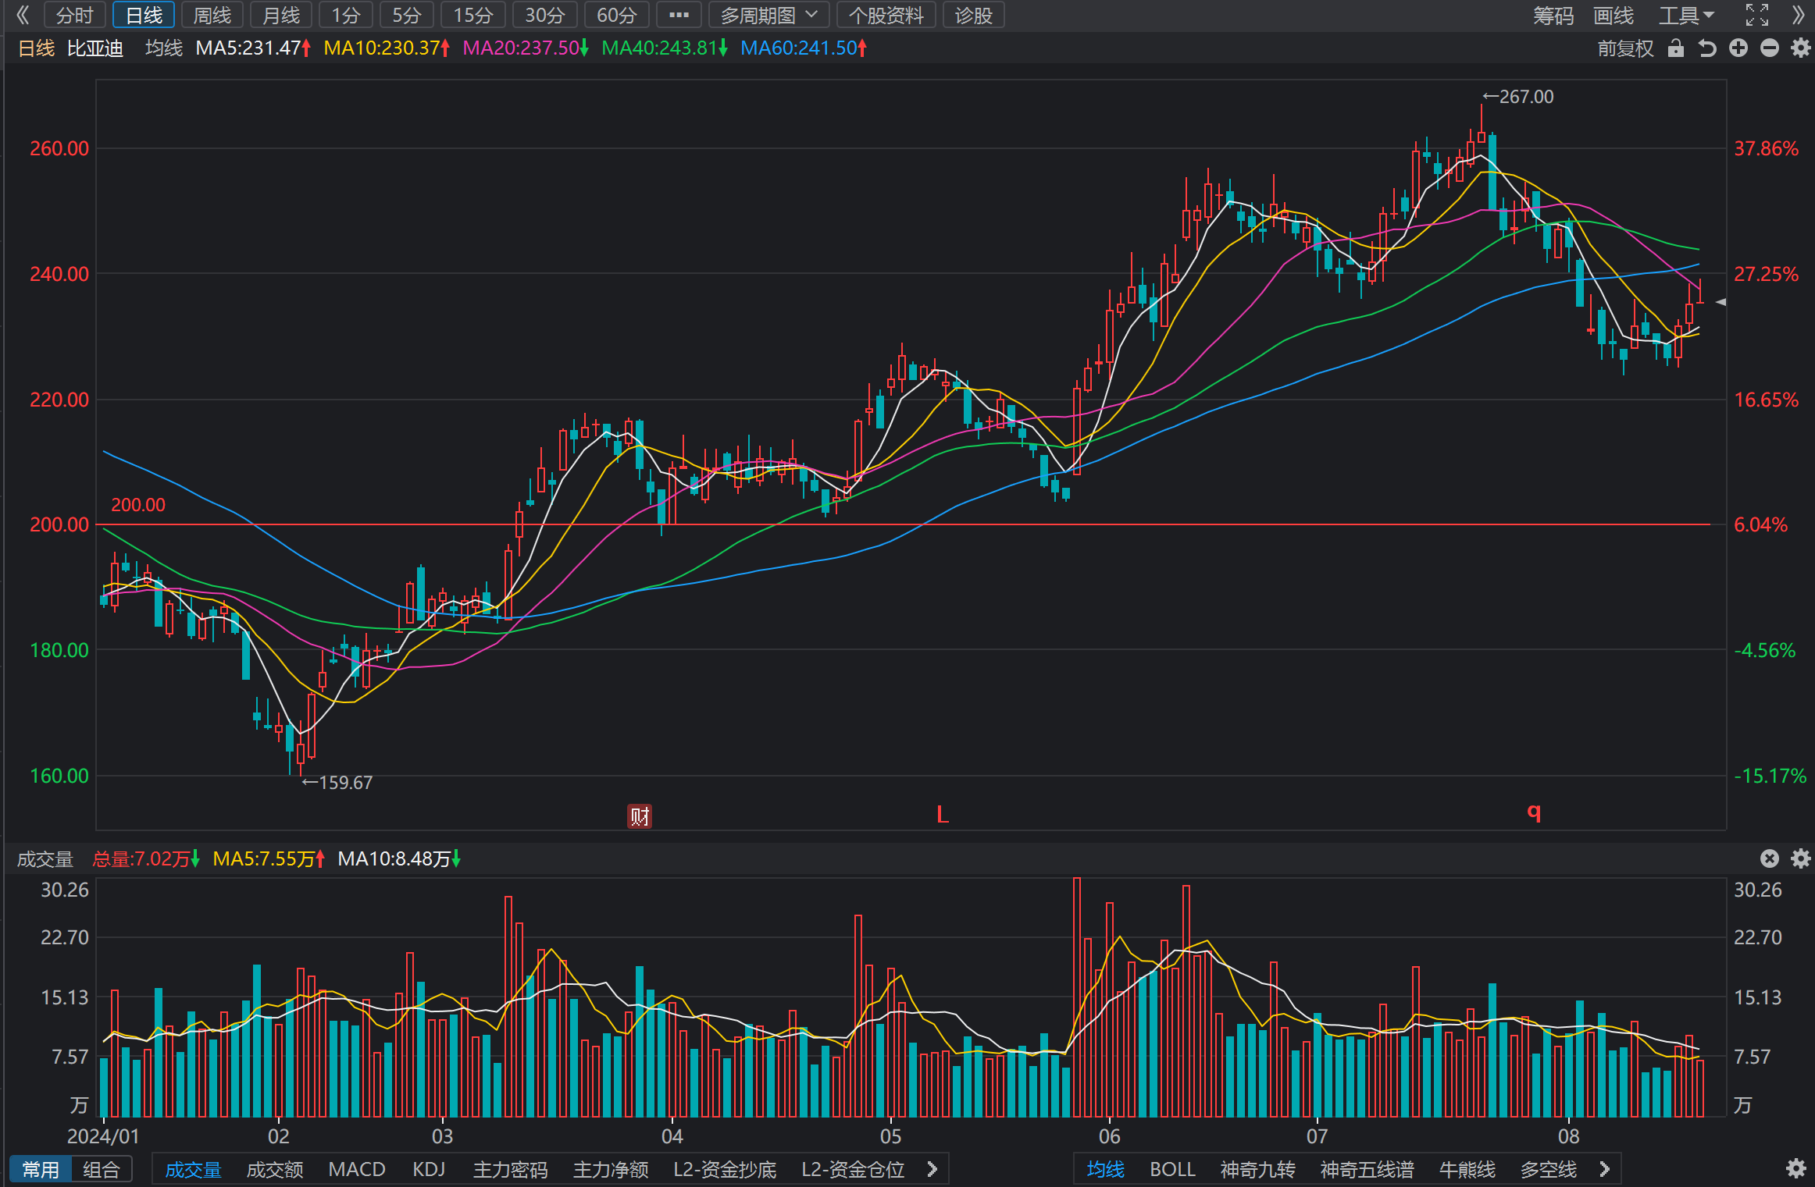Show more sub-indicators after L2-资金仓位
This screenshot has width=1815, height=1187.
pos(932,1169)
